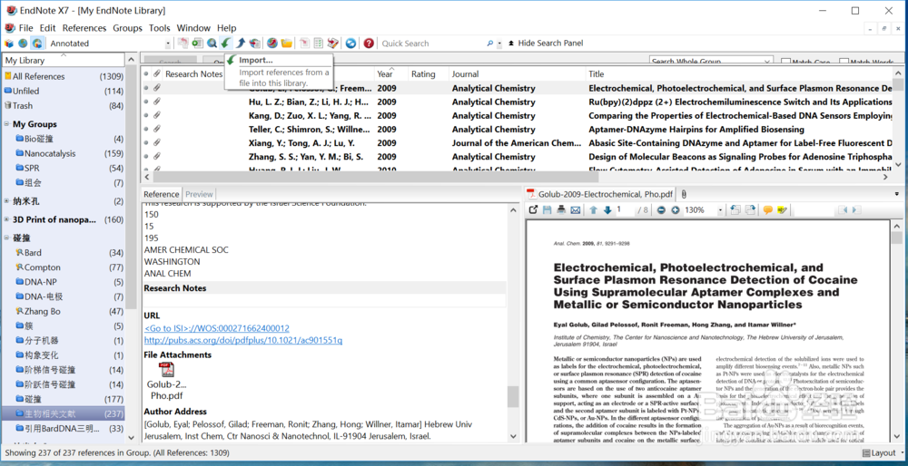Select Golub-2009-Electrochemical, Pho.pdf tab
The height and width of the screenshot is (466, 908).
tap(599, 194)
